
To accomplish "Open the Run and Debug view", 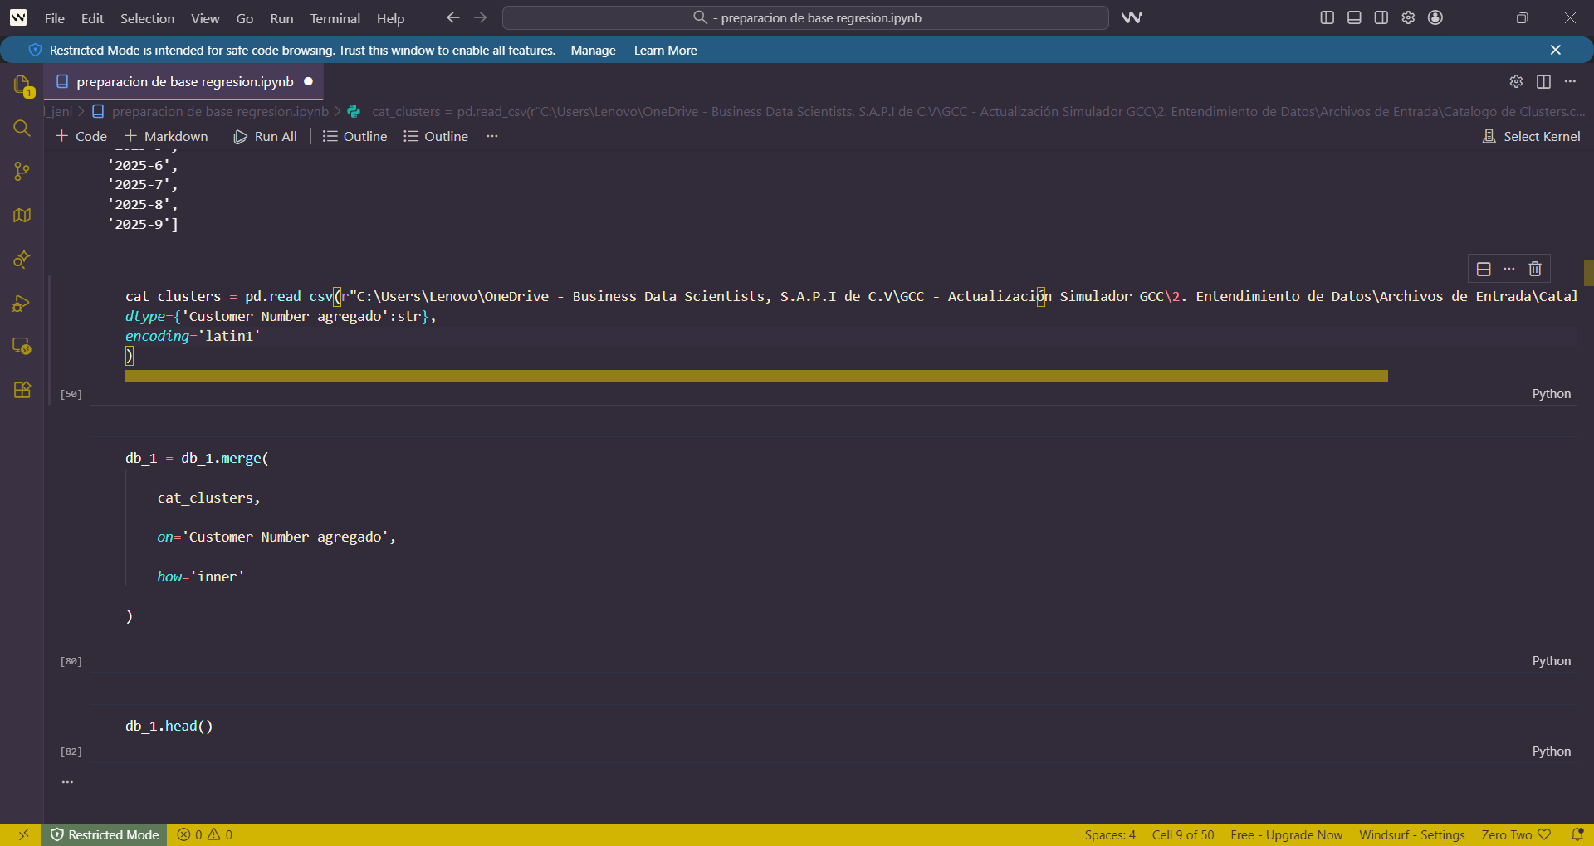I will (x=22, y=303).
